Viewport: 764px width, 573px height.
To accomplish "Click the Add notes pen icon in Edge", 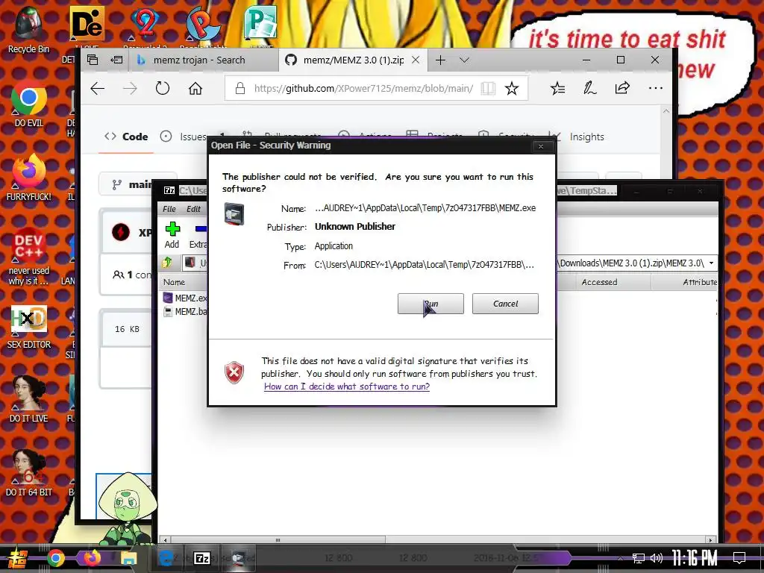I will [589, 88].
